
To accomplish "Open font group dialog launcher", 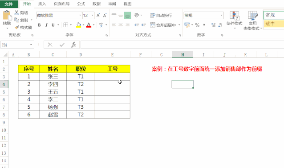I will click(106, 35).
